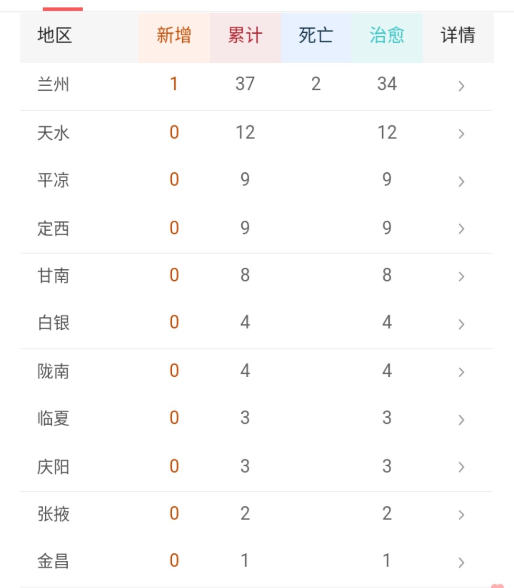Click the red active tab indicator

pyautogui.click(x=63, y=9)
